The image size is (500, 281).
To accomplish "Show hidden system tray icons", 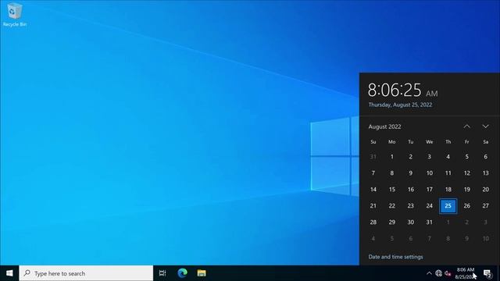I will tap(429, 273).
